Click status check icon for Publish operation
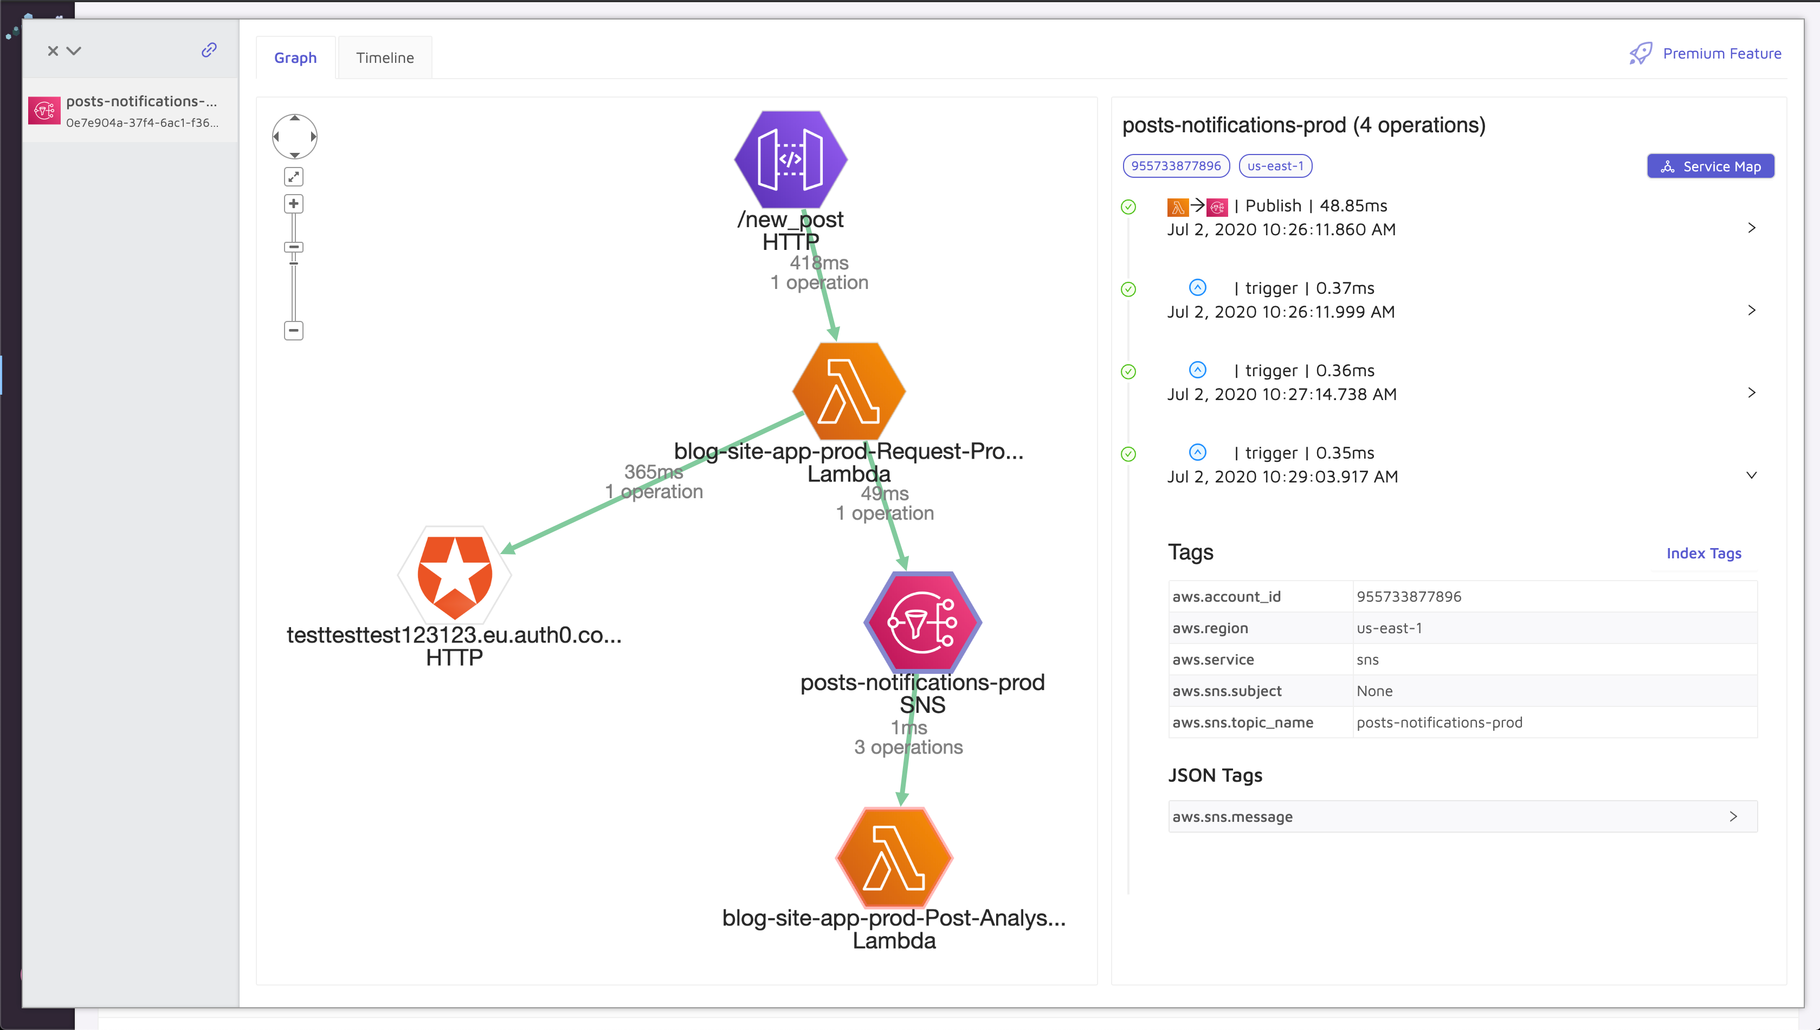The width and height of the screenshot is (1820, 1030). tap(1128, 207)
